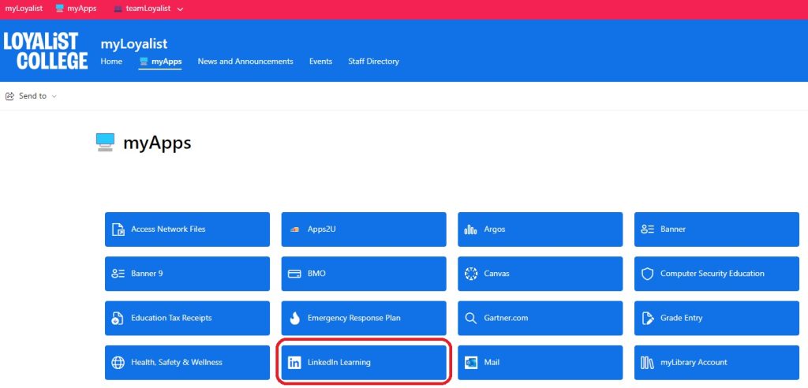Click the Apps2U tile icon
This screenshot has height=388, width=808.
click(x=294, y=229)
